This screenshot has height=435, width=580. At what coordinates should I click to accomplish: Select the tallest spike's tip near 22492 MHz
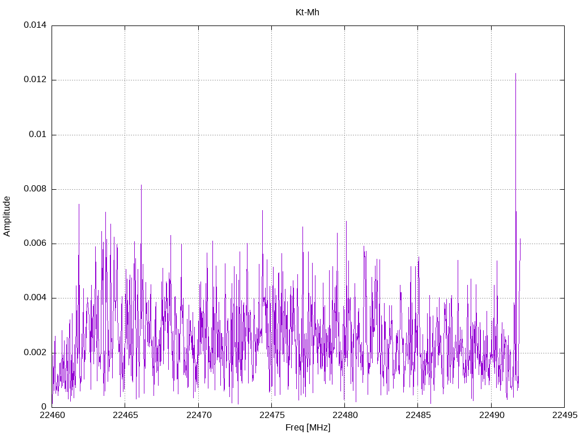tap(515, 74)
